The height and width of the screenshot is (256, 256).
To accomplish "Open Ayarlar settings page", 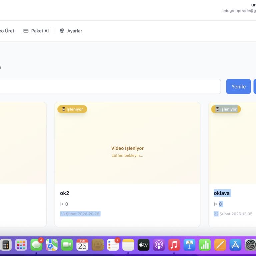I will [x=71, y=31].
